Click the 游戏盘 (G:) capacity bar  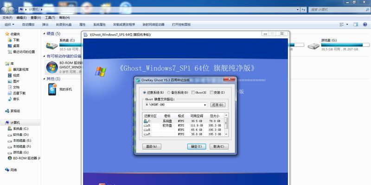coord(345,45)
